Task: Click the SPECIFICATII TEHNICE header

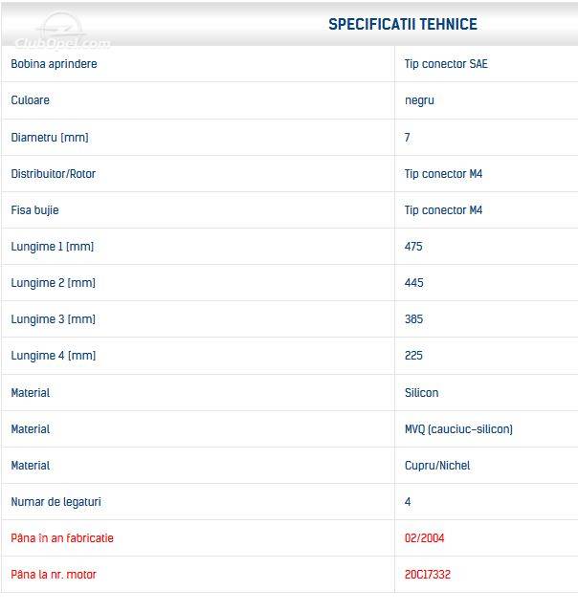Action: click(x=403, y=24)
